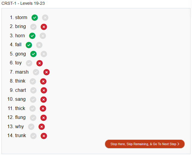Mark 'gong' as incorrect
The width and height of the screenshot is (192, 155).
(x=44, y=54)
